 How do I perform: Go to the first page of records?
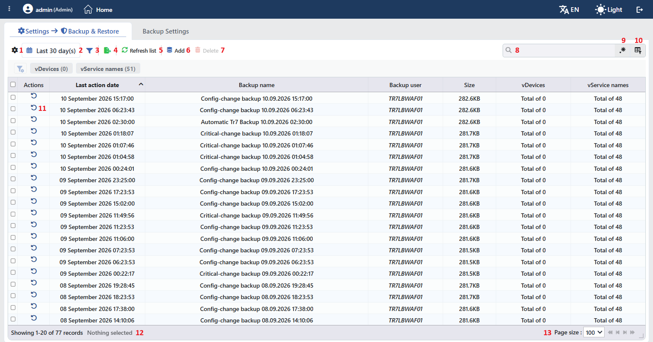point(611,332)
